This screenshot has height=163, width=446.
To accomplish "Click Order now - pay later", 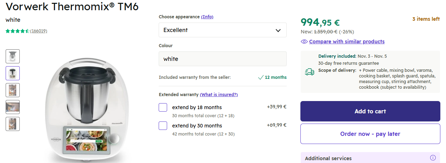I will click(370, 134).
